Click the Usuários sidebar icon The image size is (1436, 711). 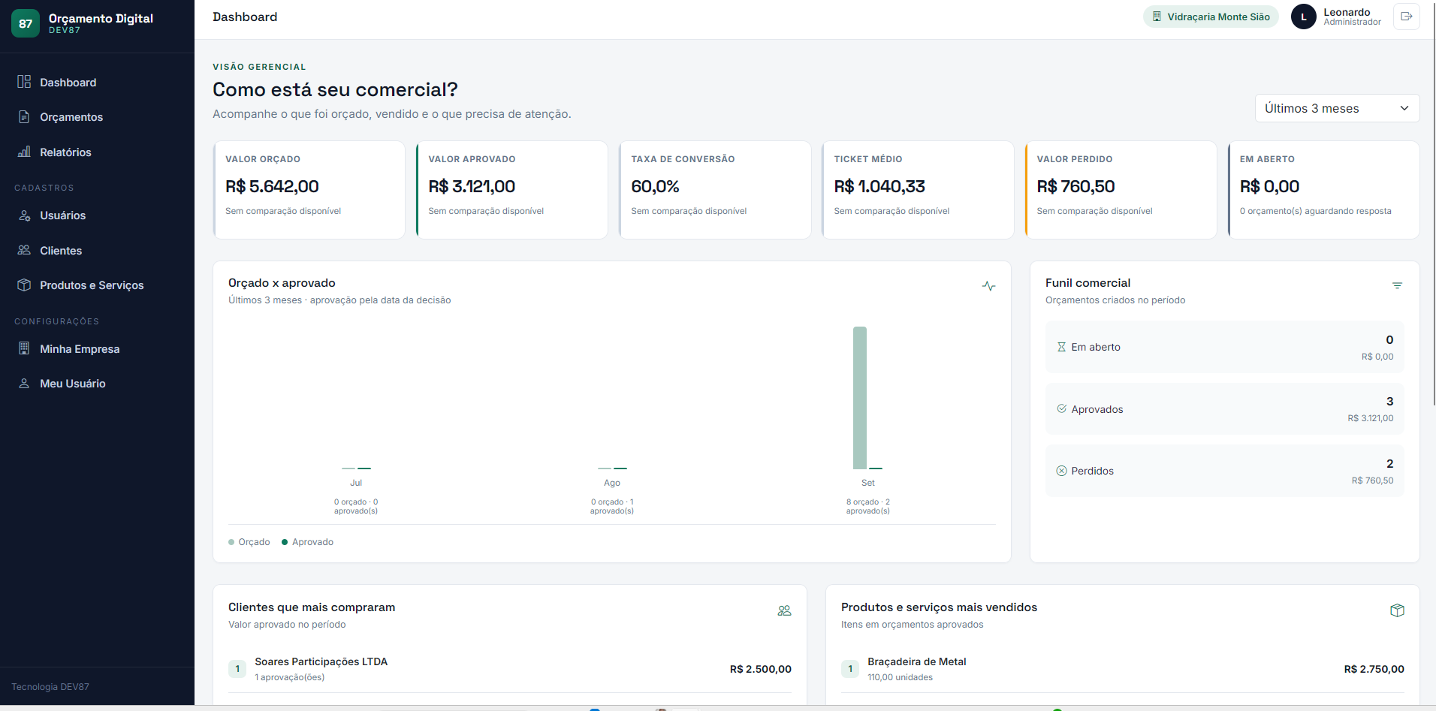pos(24,215)
